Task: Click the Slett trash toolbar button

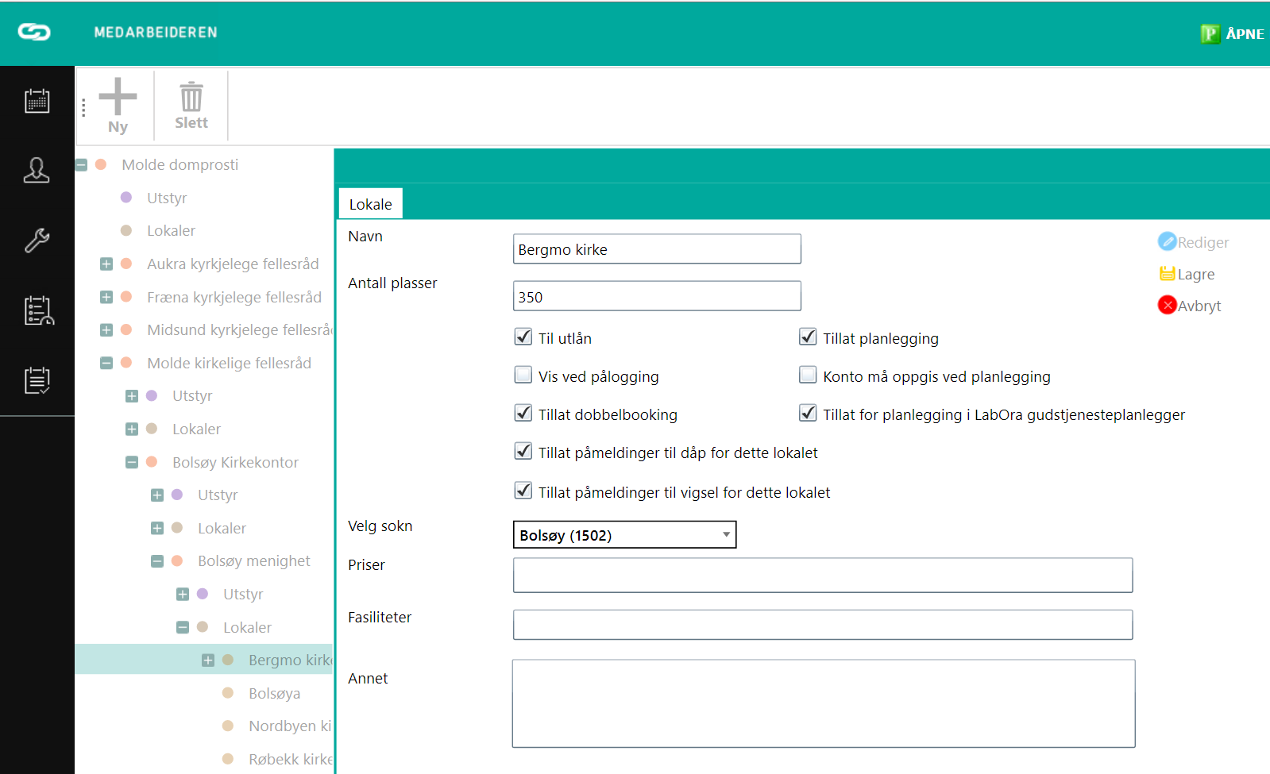Action: click(x=191, y=106)
